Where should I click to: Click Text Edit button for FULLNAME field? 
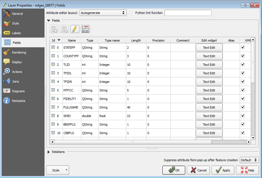(x=209, y=107)
